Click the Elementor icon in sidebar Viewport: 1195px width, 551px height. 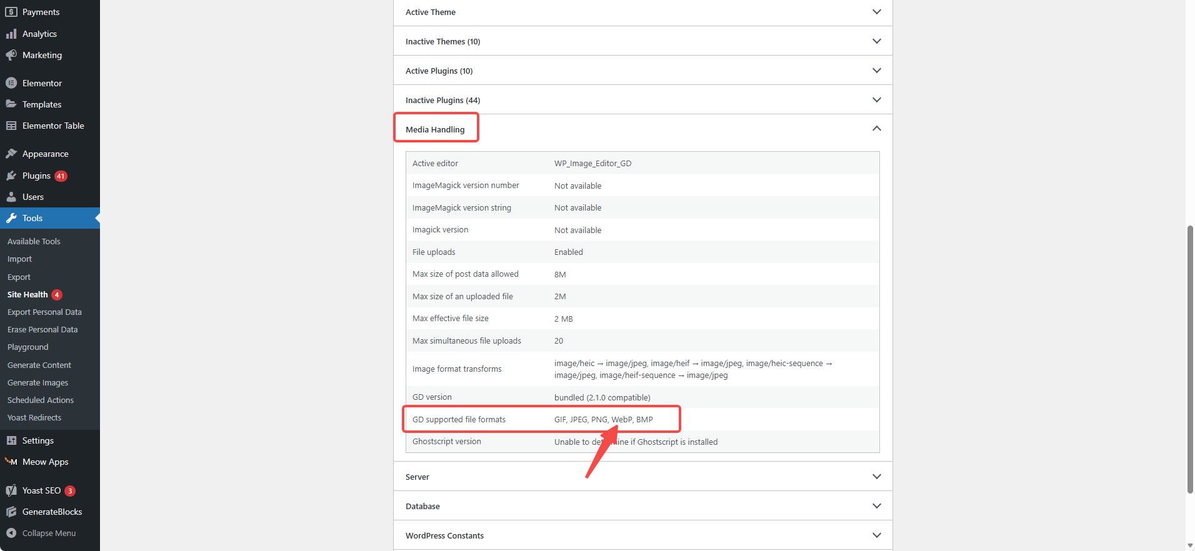[x=11, y=83]
